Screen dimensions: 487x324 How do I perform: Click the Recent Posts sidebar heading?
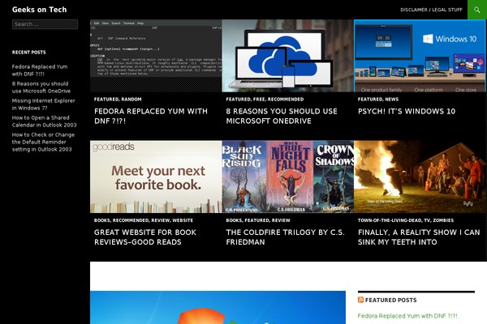[29, 52]
